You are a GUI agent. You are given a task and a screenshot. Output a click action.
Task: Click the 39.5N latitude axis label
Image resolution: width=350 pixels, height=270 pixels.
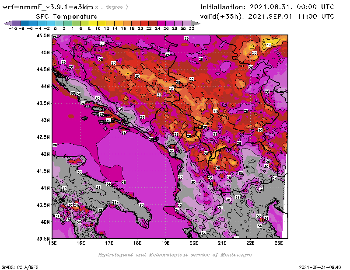click(43, 239)
